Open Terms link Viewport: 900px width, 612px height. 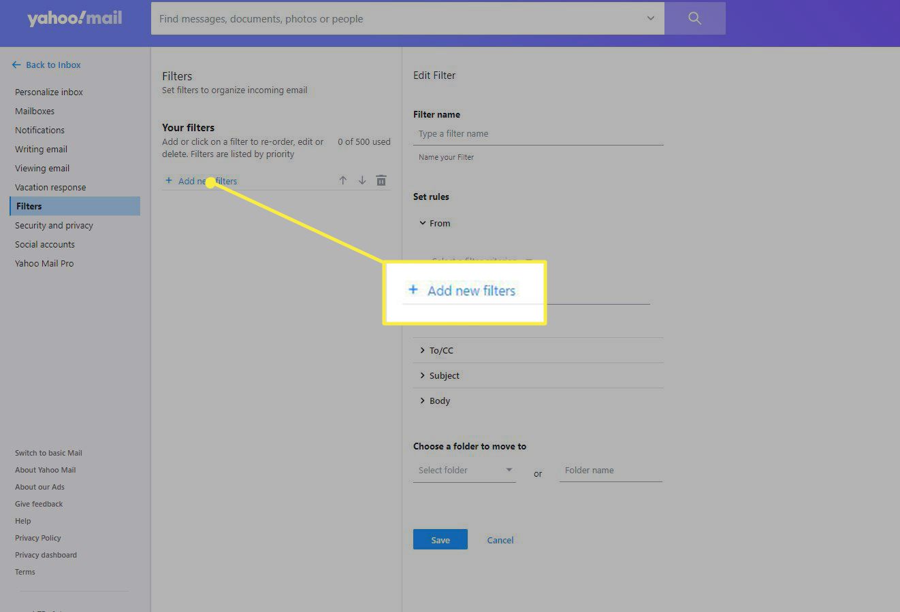(x=25, y=572)
